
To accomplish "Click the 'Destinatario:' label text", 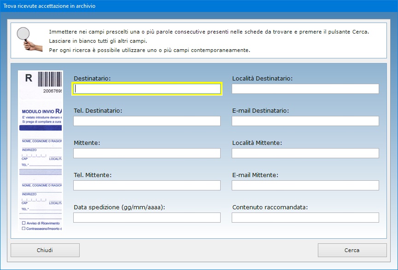I will [92, 78].
